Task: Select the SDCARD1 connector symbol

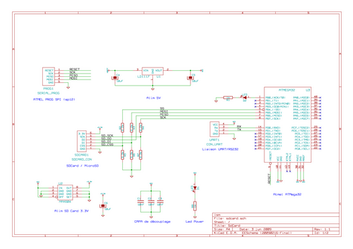Action: [x=81, y=141]
